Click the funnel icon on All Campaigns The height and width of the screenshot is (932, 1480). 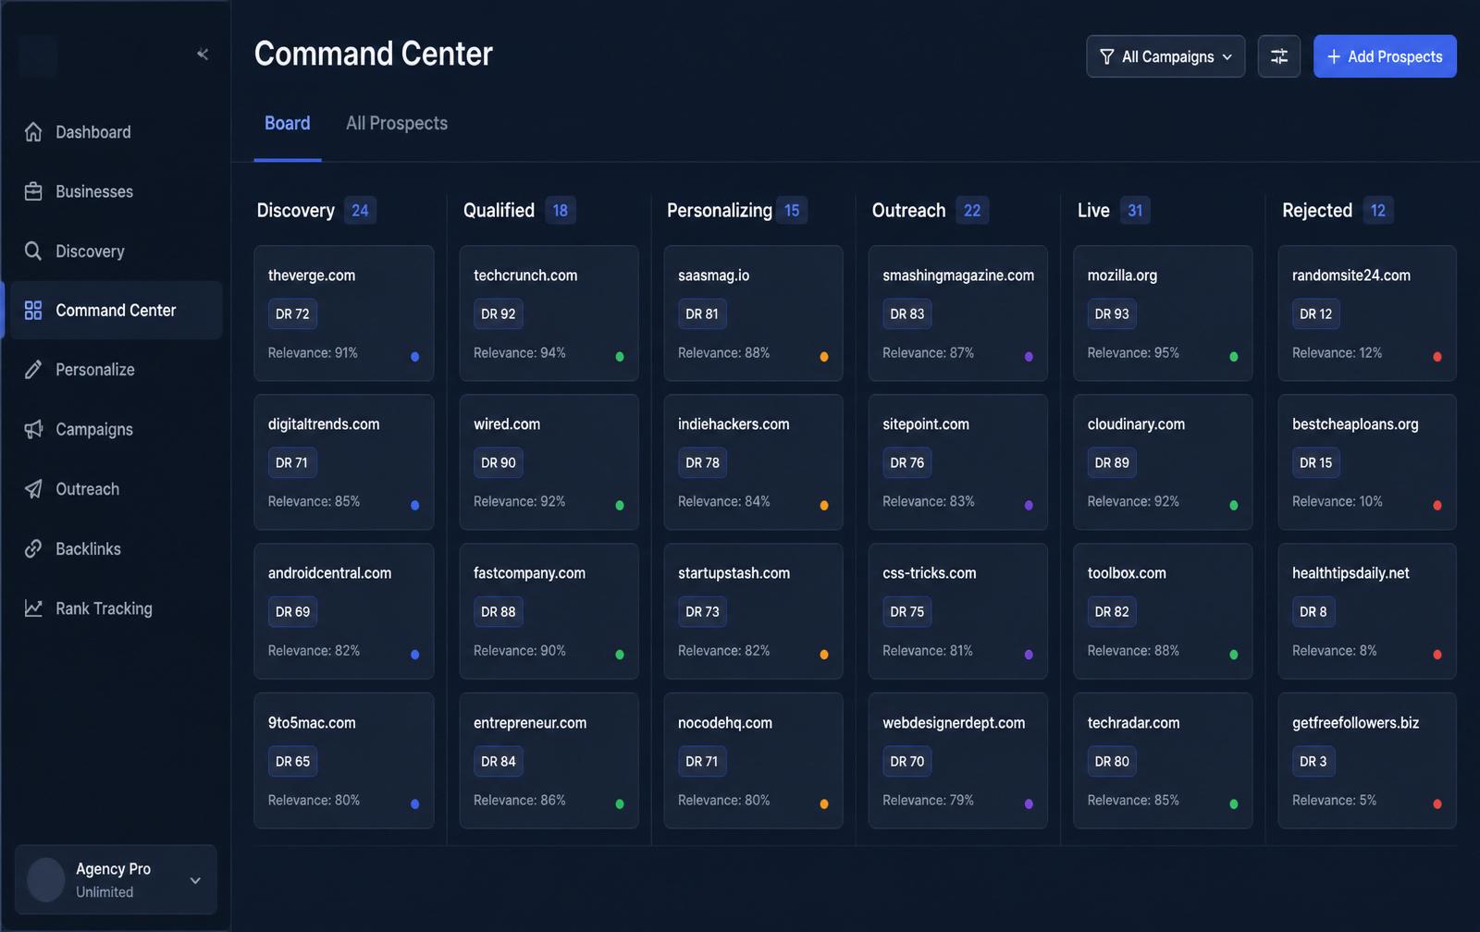tap(1106, 56)
